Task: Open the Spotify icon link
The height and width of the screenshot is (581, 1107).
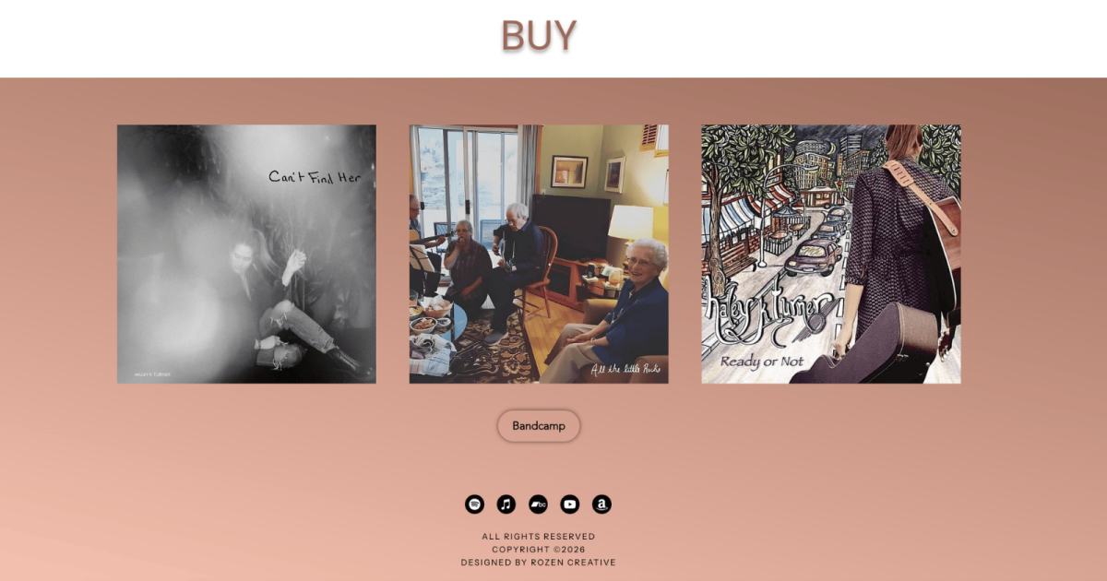Action: pyautogui.click(x=474, y=504)
